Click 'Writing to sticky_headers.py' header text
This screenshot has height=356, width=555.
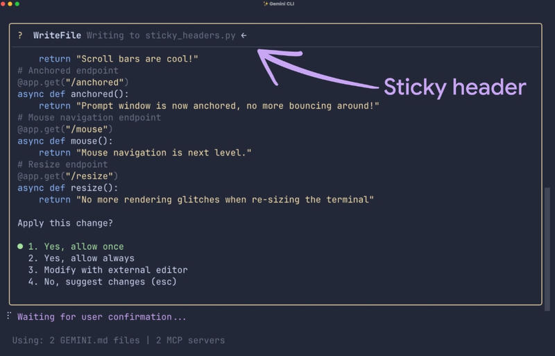click(161, 35)
